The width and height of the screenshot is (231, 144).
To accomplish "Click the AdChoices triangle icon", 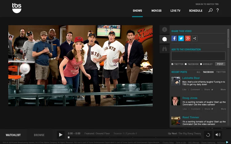I will pyautogui.click(x=227, y=142).
